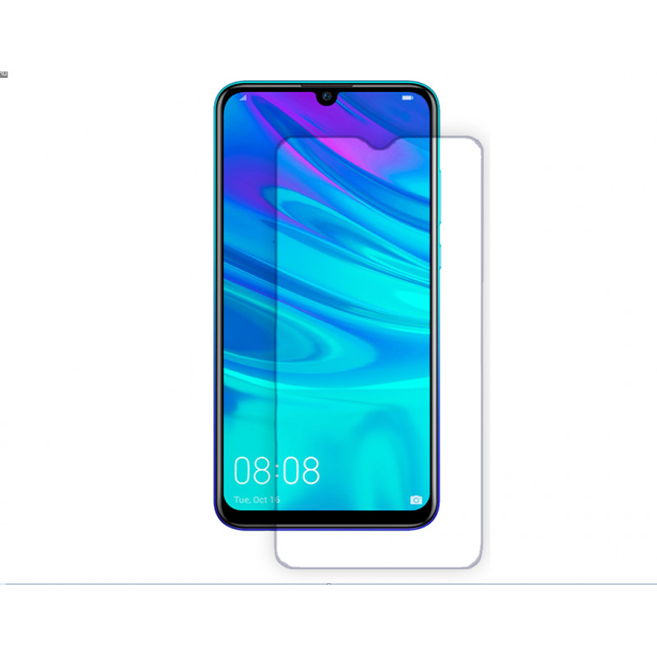Click the Tue, Oct 16 date text

coord(256,499)
